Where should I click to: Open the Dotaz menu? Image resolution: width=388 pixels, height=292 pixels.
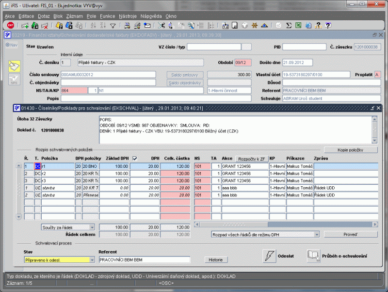(44, 16)
